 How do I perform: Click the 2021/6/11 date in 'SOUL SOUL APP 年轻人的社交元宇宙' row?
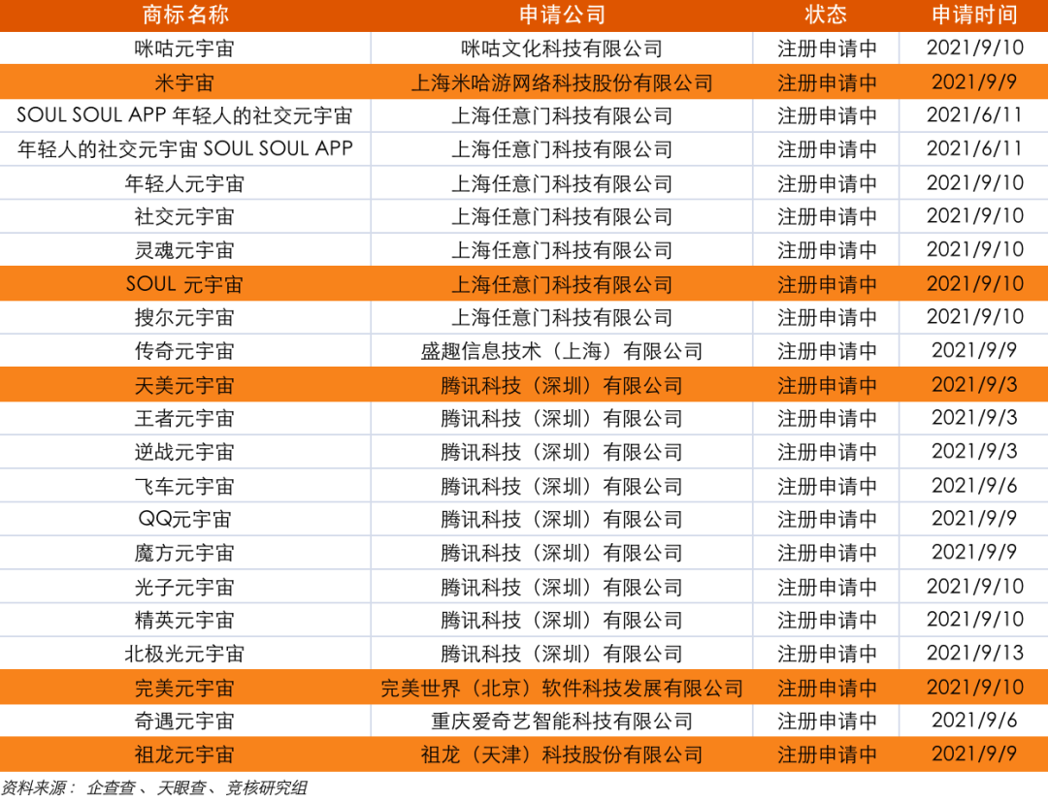974,115
